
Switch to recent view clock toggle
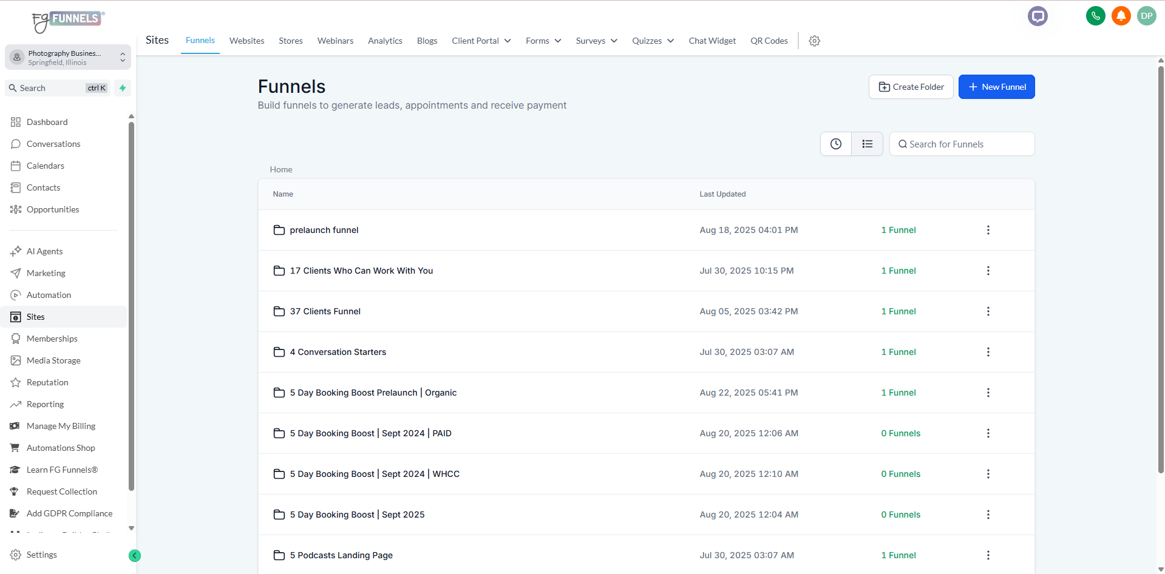[836, 144]
